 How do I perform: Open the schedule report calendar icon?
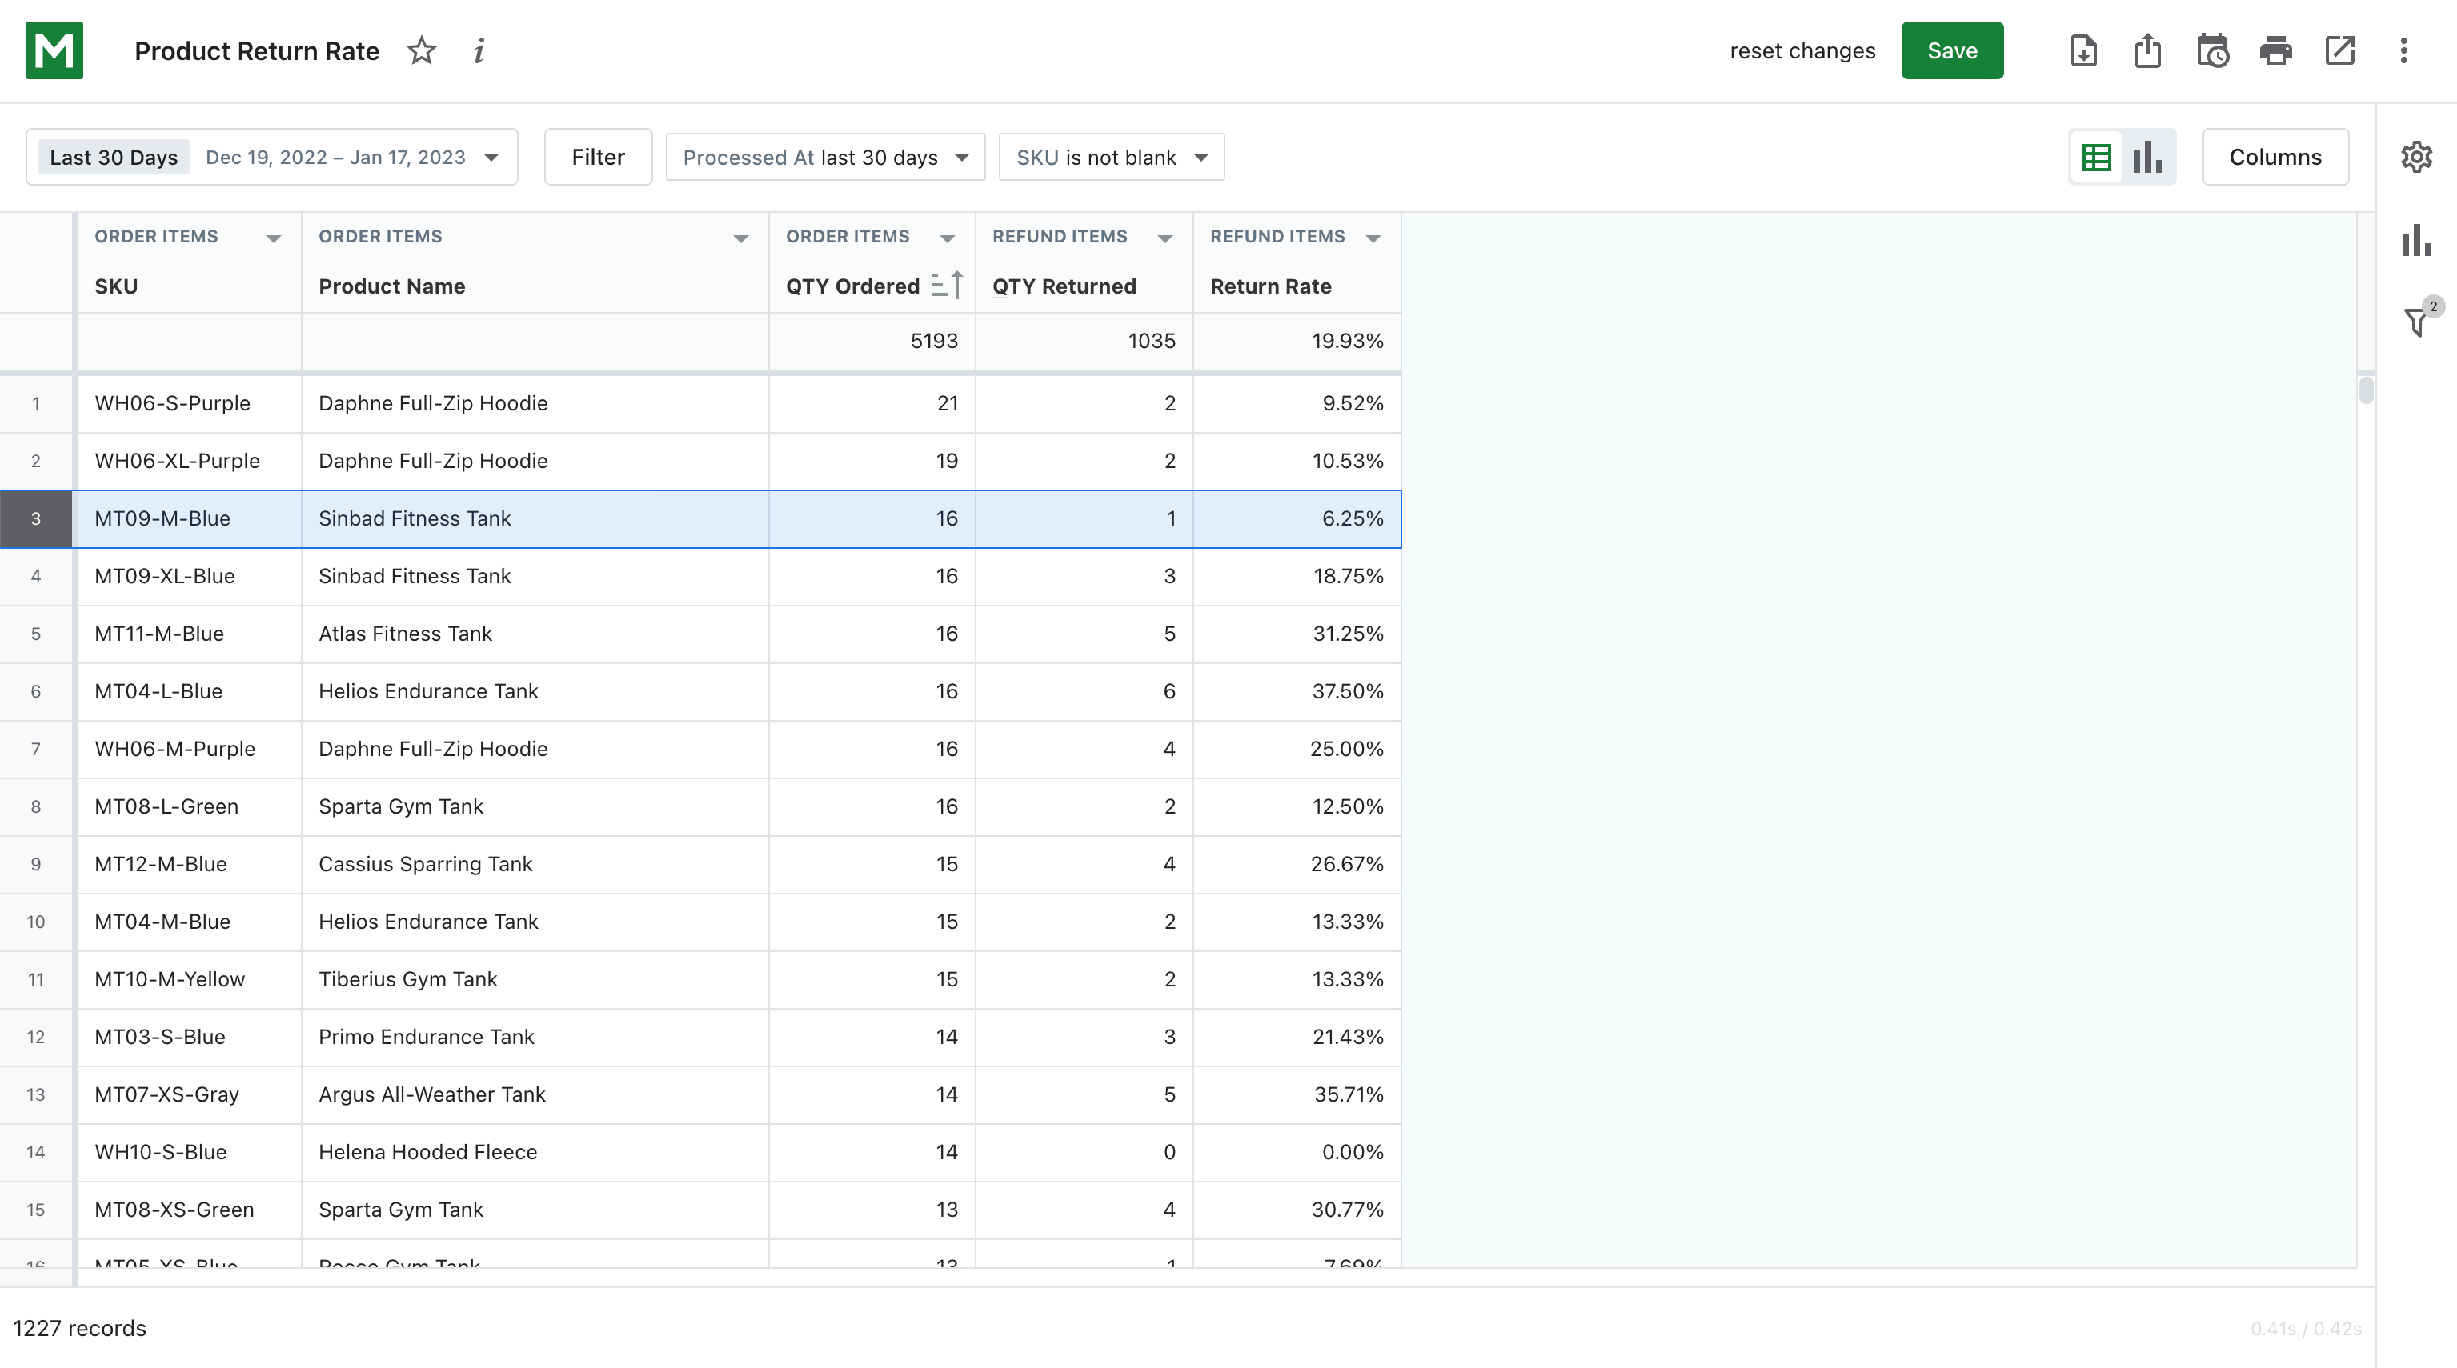(x=2212, y=50)
